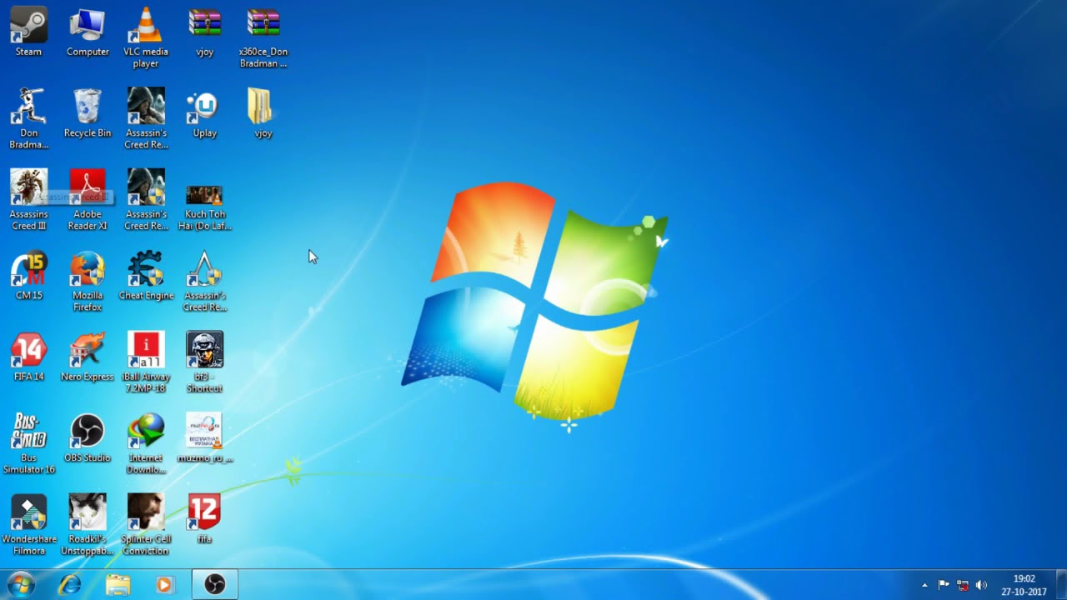The width and height of the screenshot is (1067, 600).
Task: Select the Recycle Bin icon
Action: pos(88,113)
